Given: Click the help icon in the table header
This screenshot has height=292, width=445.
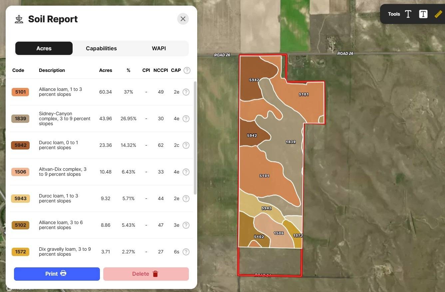Looking at the screenshot, I should click(x=187, y=70).
